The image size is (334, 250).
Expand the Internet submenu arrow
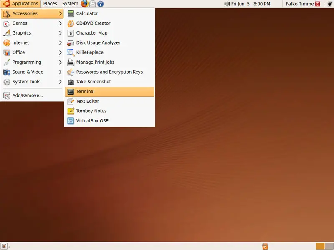60,43
